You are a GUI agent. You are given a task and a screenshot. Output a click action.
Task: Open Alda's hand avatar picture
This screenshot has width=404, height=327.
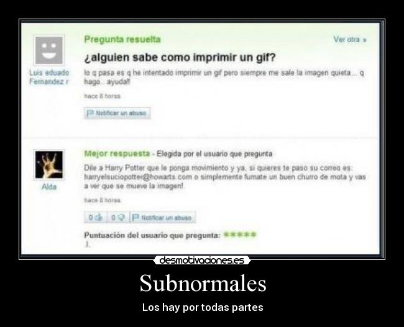point(49,164)
